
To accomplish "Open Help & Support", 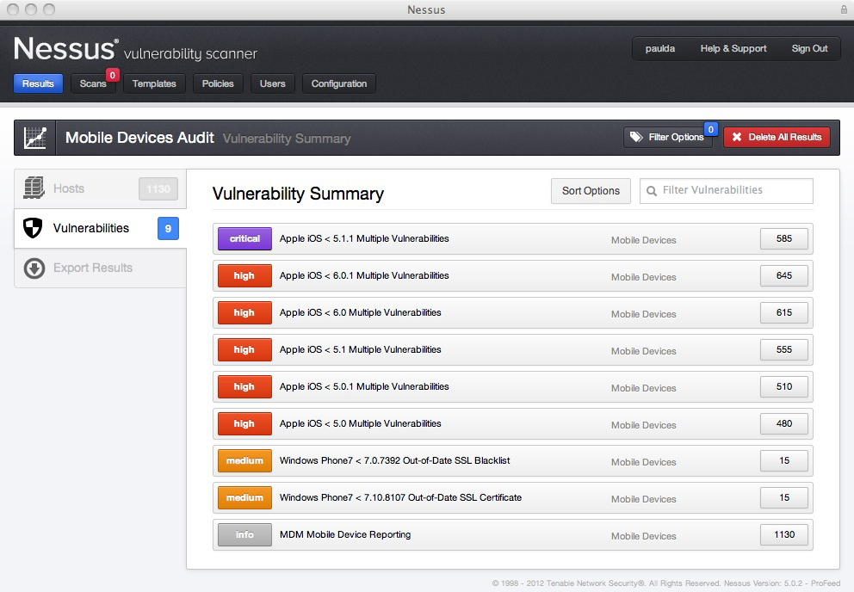I will [733, 48].
